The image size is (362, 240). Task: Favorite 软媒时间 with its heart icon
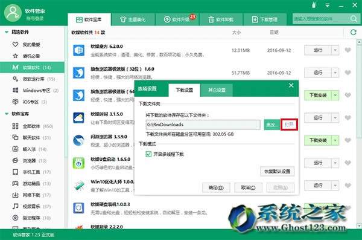click(x=348, y=118)
